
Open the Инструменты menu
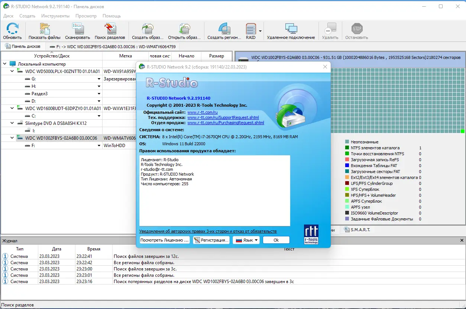55,16
